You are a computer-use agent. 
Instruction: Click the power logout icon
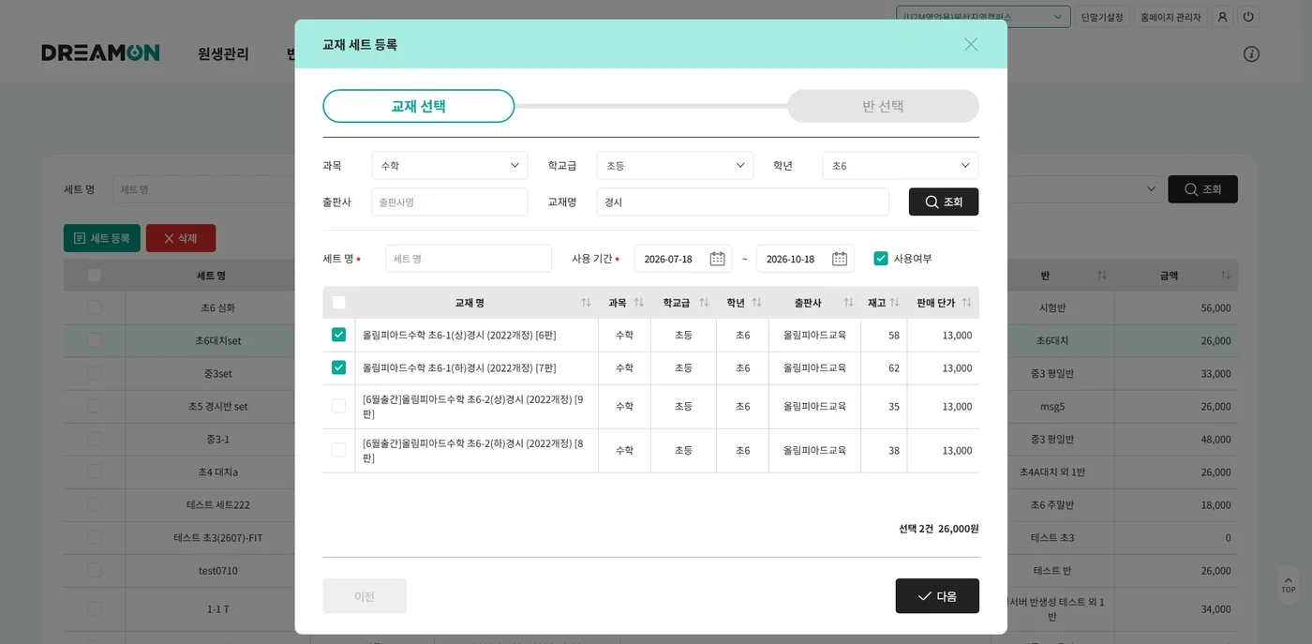point(1248,17)
